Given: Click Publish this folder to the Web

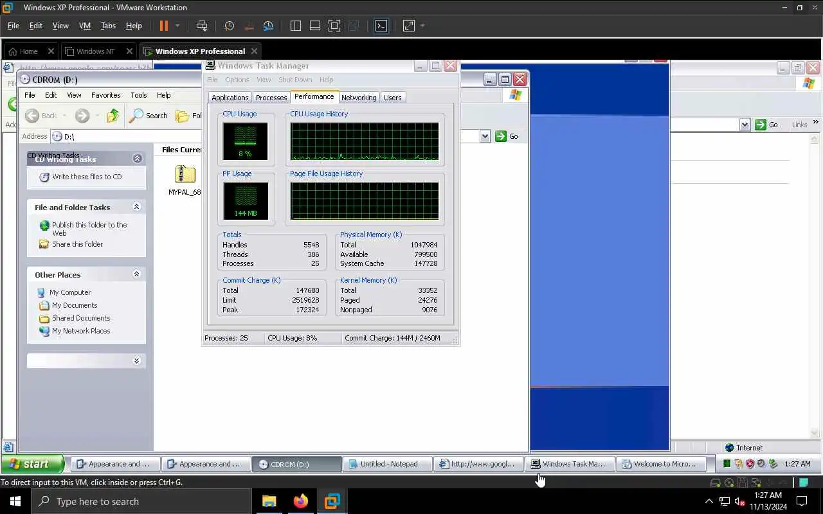Looking at the screenshot, I should tap(89, 229).
